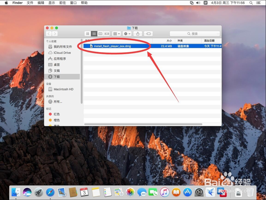The image size is (266, 200).
Task: Open Notes from the Dock
Action: point(96,192)
